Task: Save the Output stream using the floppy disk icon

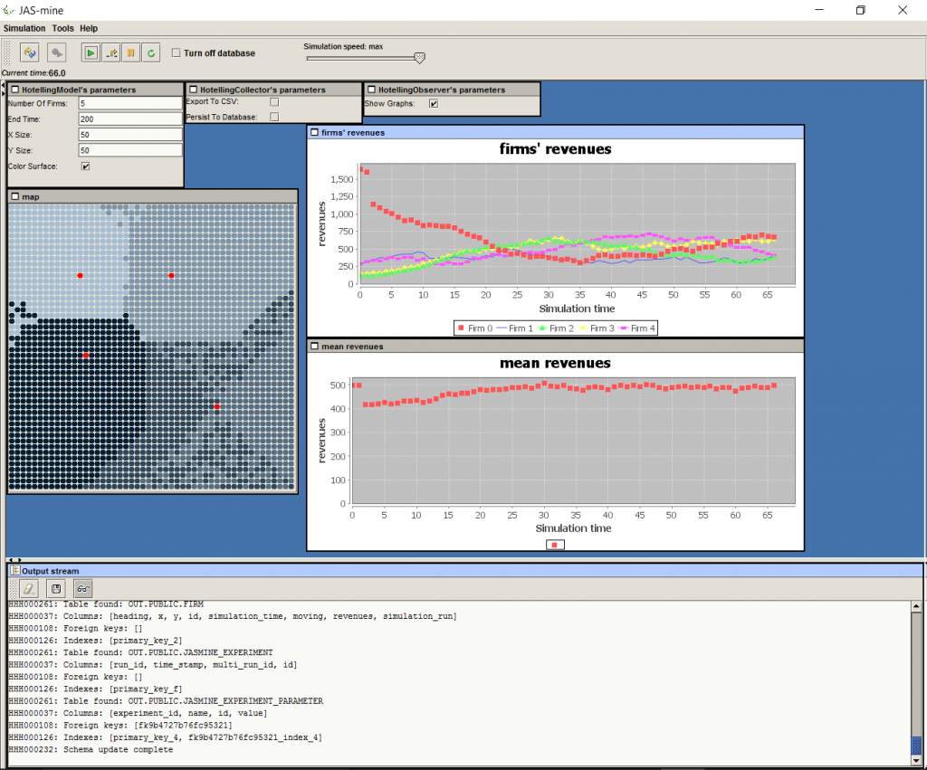Action: pos(55,588)
